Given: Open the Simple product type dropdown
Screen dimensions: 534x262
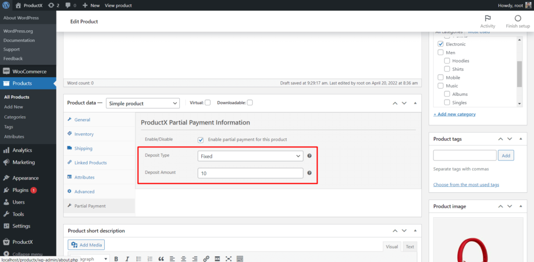Looking at the screenshot, I should point(143,103).
